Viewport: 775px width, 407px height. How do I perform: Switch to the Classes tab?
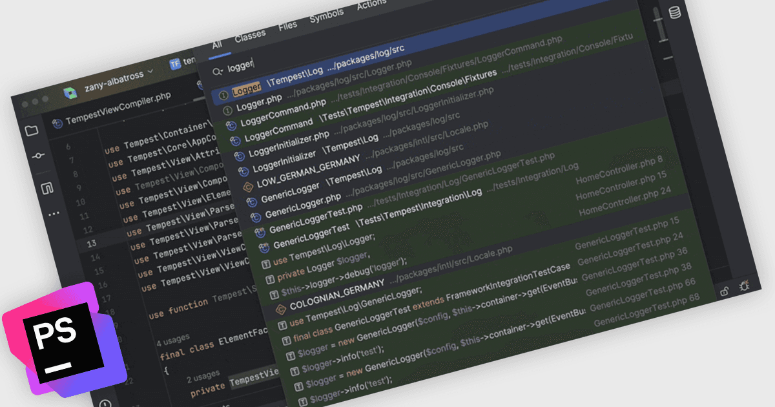pos(250,37)
